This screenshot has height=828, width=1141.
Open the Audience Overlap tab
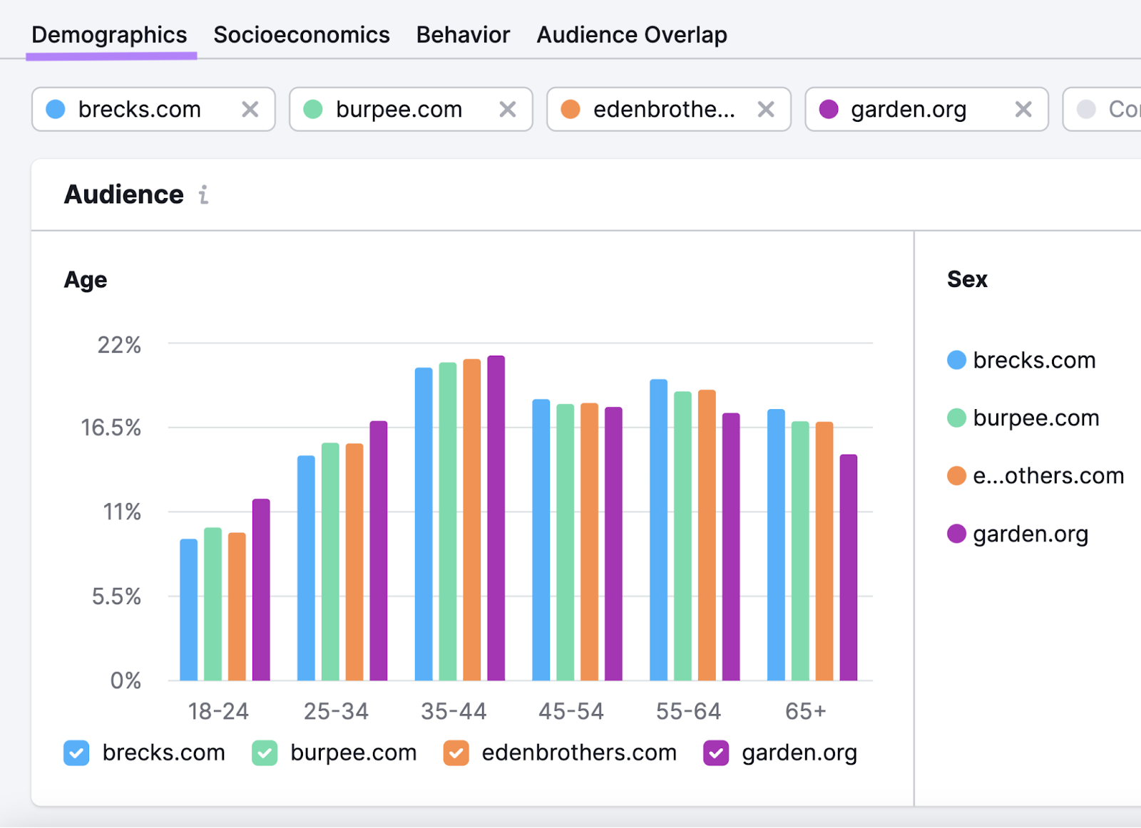[631, 35]
